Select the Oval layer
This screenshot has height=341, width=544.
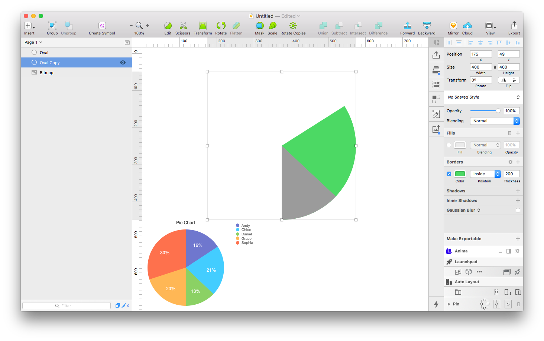pos(76,53)
